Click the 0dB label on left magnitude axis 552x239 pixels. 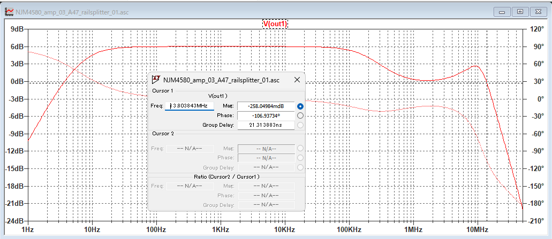[17, 81]
